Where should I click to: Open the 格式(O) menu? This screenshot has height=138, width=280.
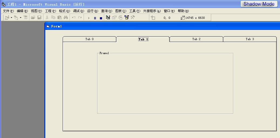point(65,11)
